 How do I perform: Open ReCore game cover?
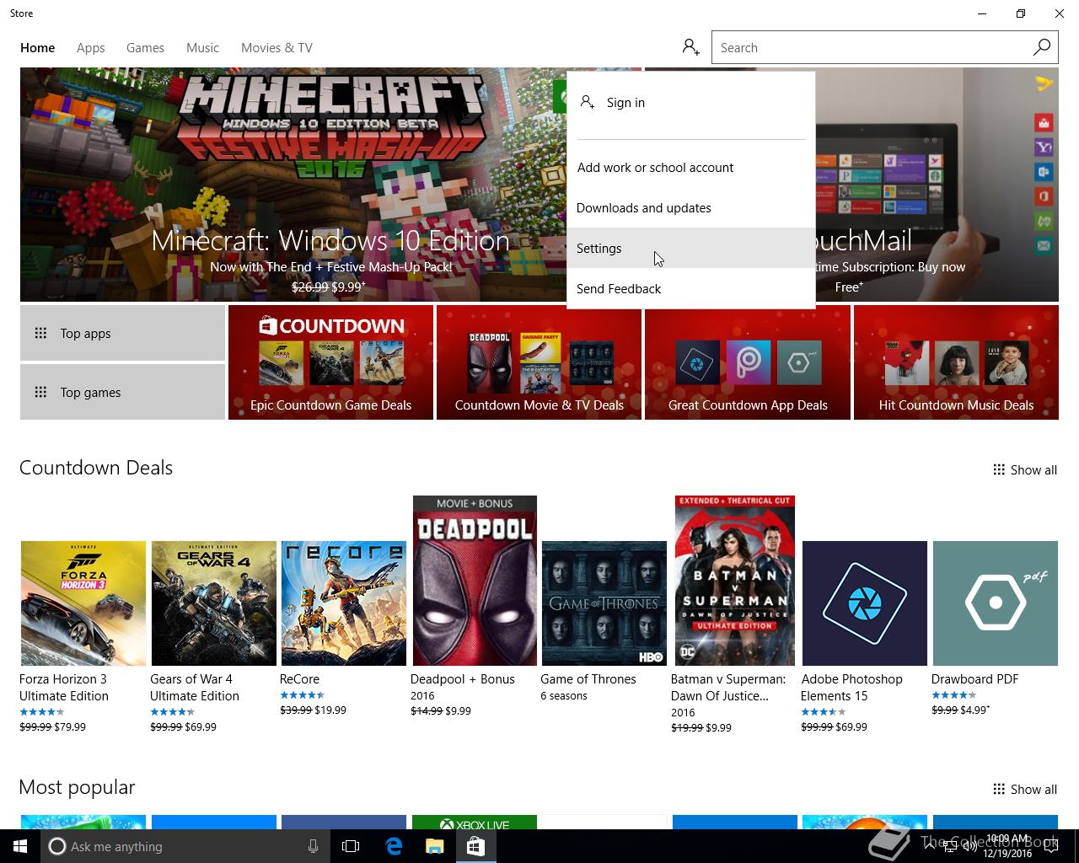click(344, 603)
